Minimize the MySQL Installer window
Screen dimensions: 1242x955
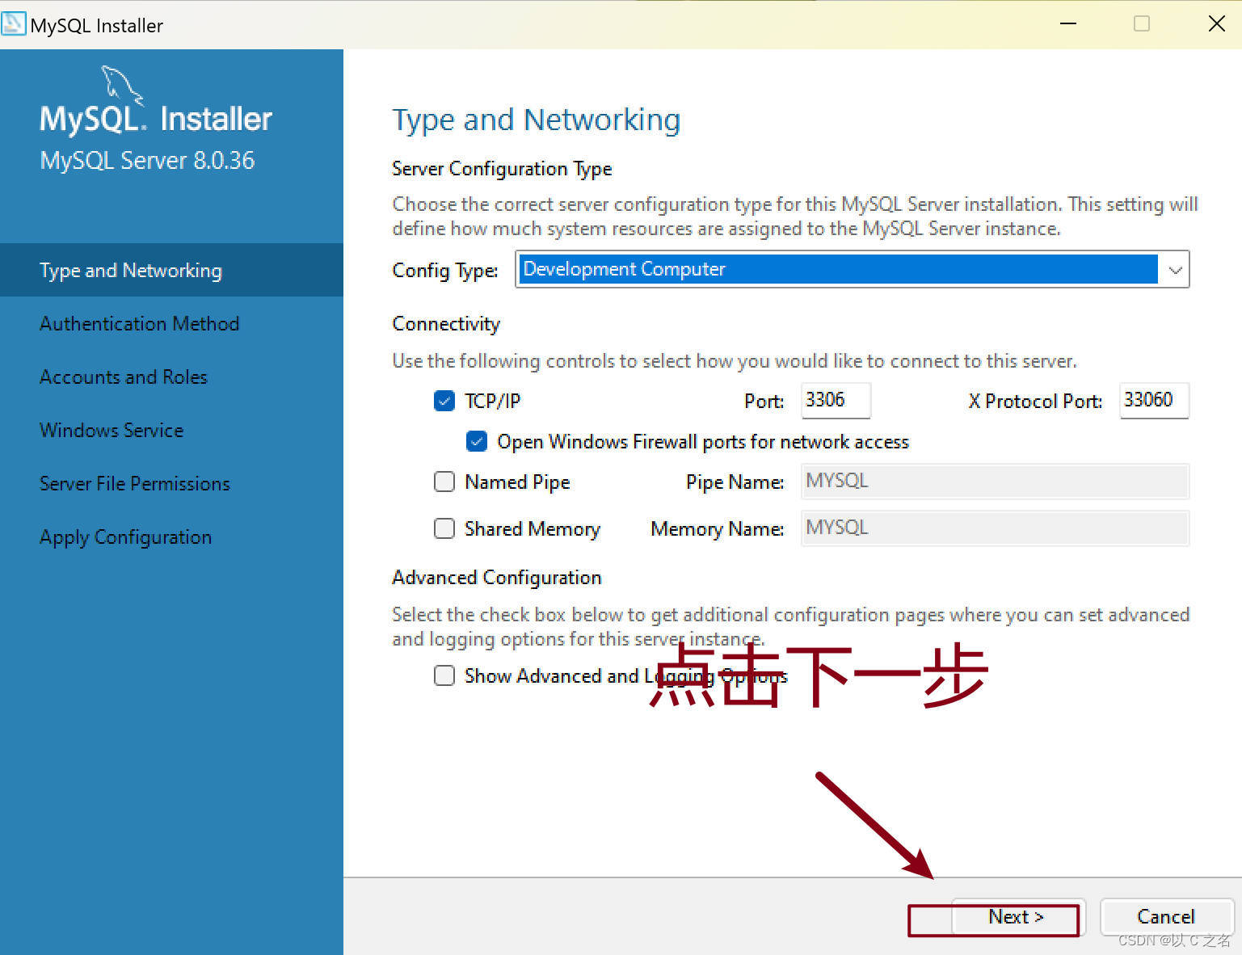(x=1068, y=24)
